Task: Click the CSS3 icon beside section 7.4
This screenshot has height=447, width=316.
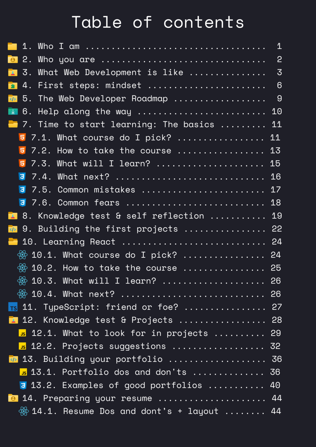Action: [x=22, y=176]
